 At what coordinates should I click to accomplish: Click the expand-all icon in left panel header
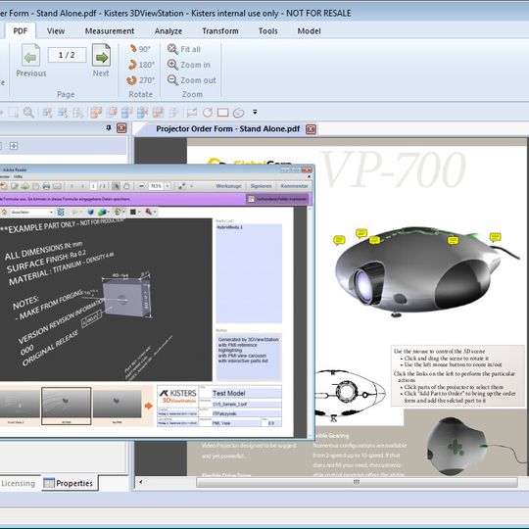pos(14,146)
